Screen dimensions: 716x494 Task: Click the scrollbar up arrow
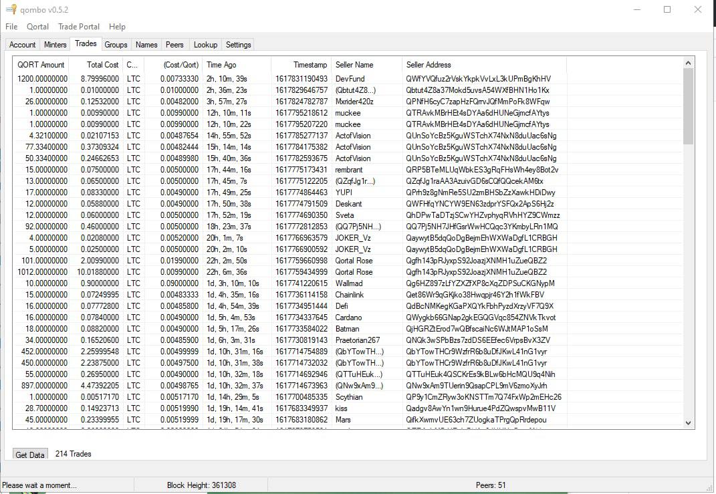688,63
